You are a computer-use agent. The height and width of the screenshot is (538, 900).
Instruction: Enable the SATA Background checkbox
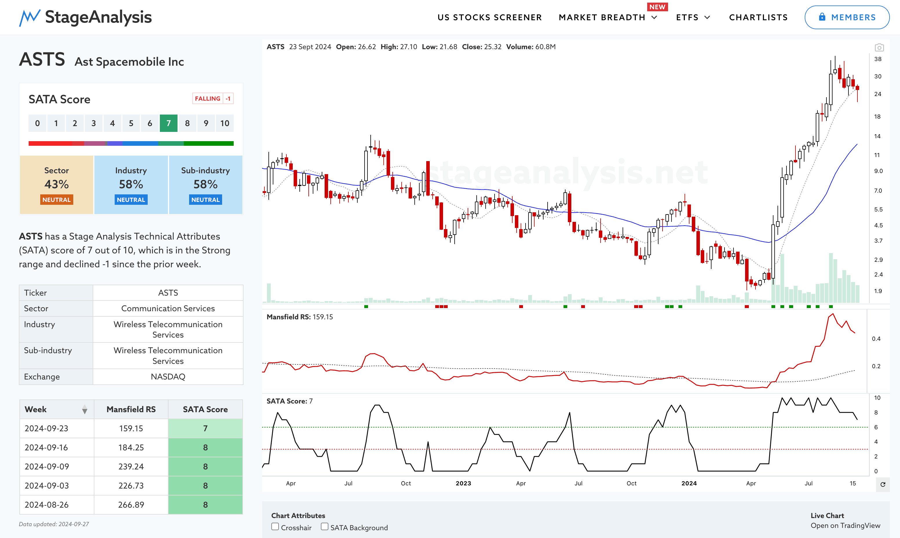(x=324, y=527)
